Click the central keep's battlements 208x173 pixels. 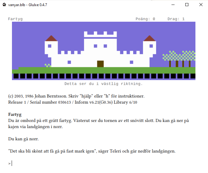tap(100, 34)
